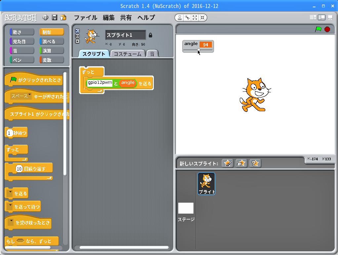Open the 共有 menu
This screenshot has height=255, width=338.
tap(126, 18)
